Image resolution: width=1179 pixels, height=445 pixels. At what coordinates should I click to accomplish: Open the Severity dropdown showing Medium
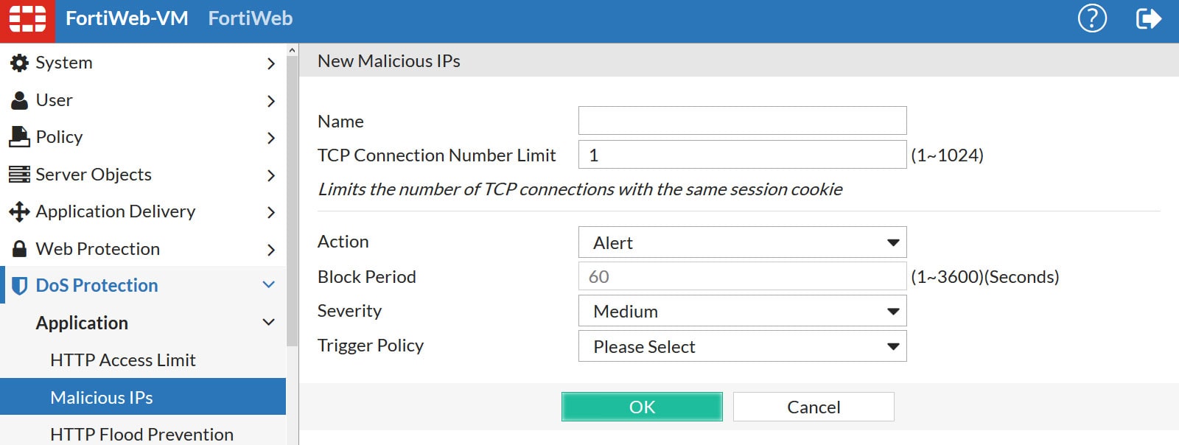[x=743, y=311]
